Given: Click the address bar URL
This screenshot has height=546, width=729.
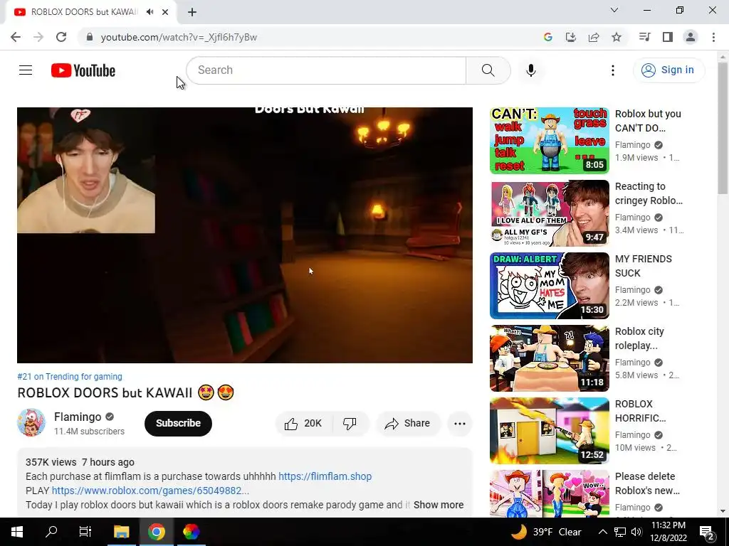Looking at the screenshot, I should 179,37.
